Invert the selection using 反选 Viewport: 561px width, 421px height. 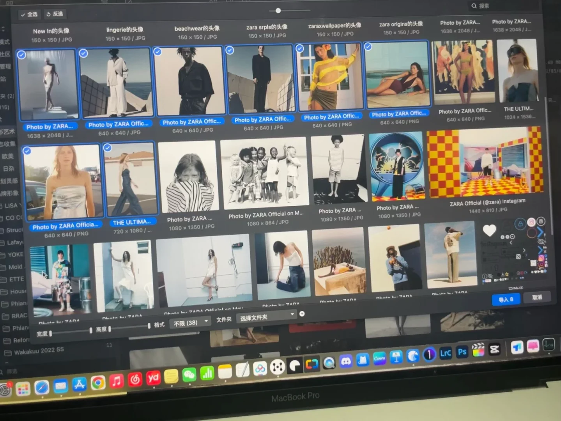point(55,14)
